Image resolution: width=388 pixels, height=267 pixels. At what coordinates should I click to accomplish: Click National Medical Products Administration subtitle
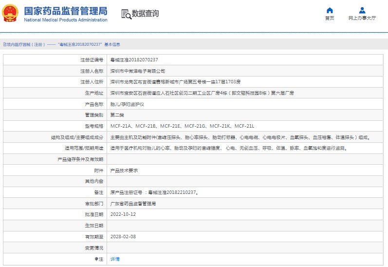66,20
